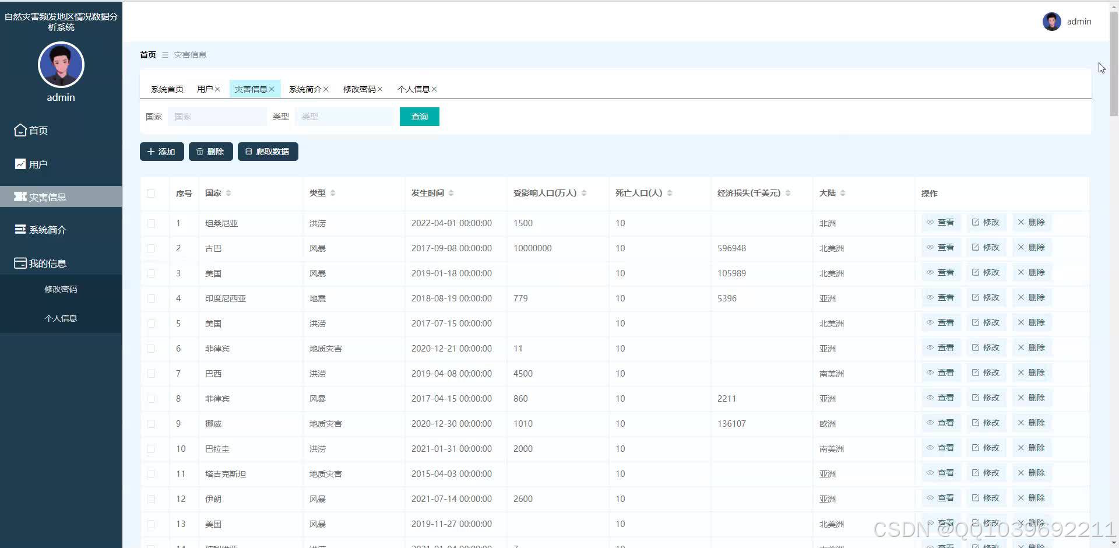Click the 添加 button
1119x548 pixels.
(x=162, y=152)
